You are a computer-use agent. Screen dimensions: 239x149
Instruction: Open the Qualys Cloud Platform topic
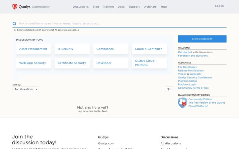click(149, 63)
